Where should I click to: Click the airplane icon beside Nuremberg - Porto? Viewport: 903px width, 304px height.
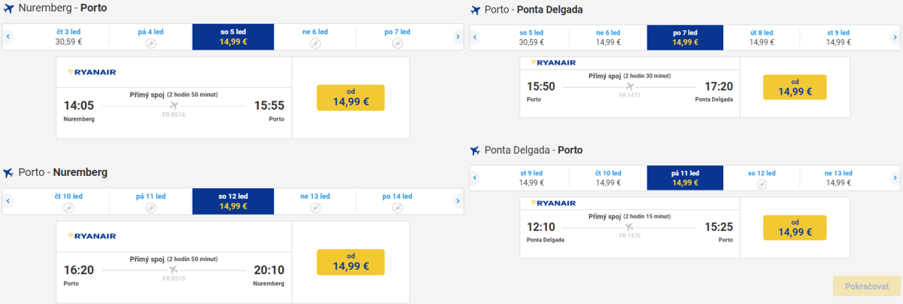(x=9, y=10)
